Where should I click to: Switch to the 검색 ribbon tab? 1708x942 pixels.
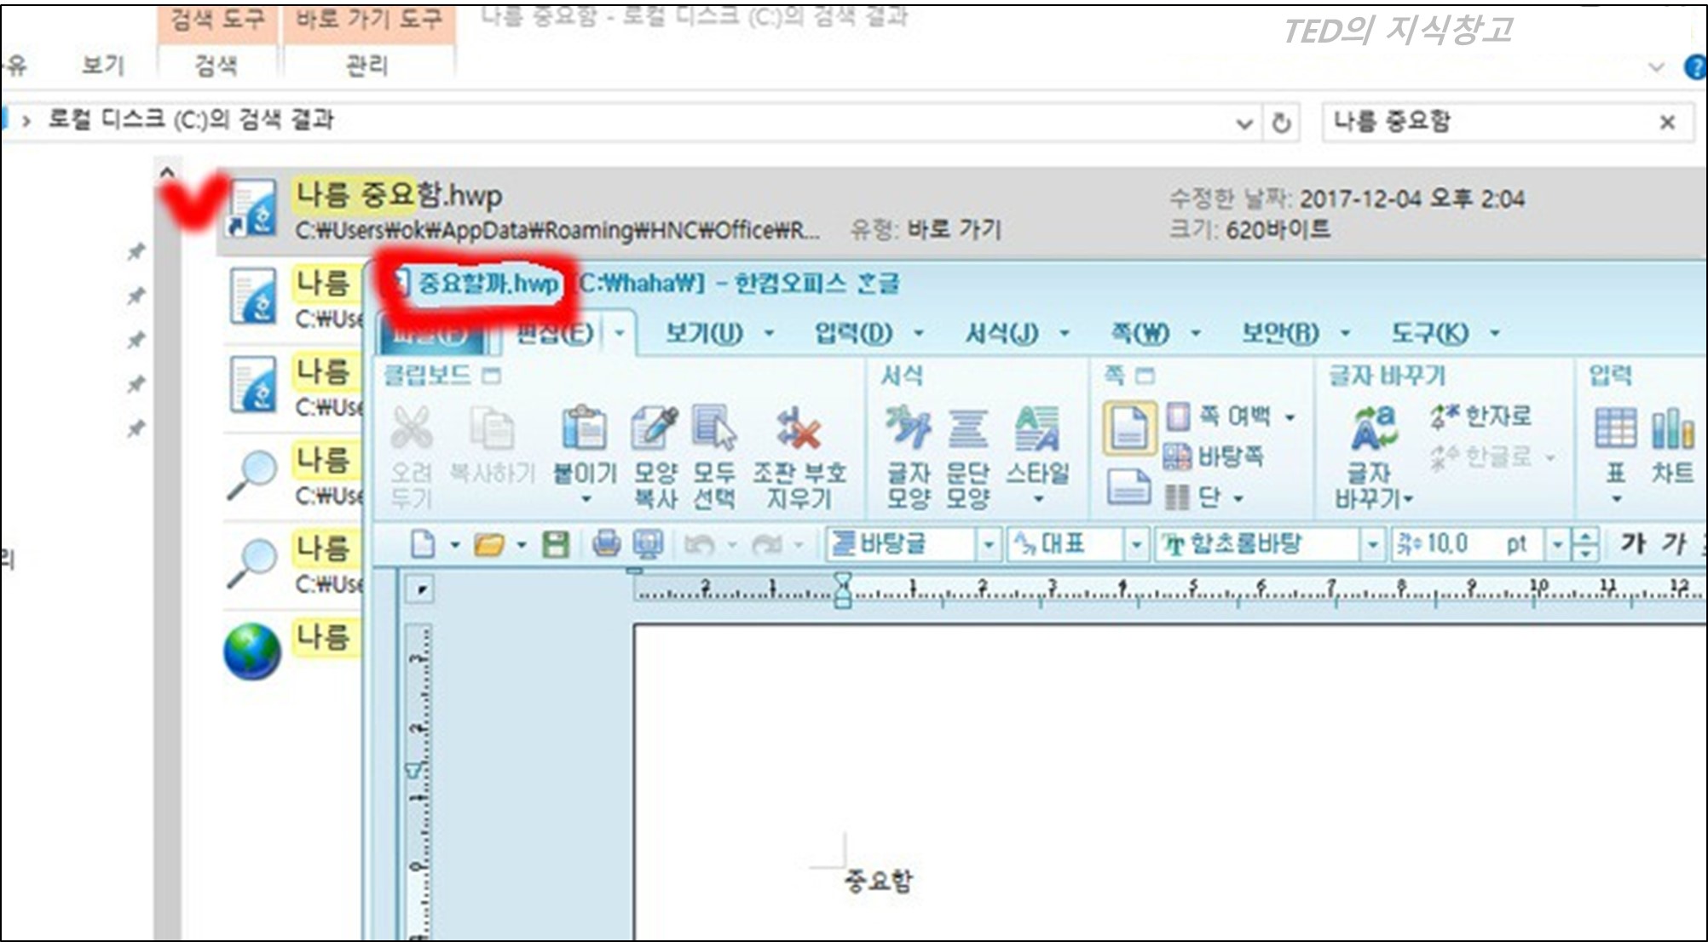(x=216, y=66)
